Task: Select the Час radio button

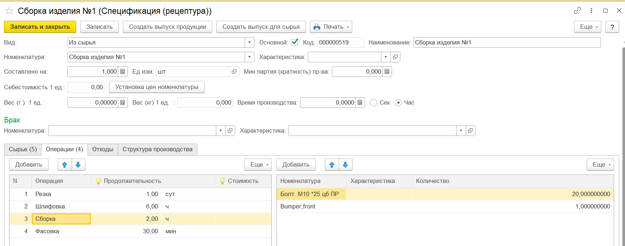Action: tap(399, 103)
